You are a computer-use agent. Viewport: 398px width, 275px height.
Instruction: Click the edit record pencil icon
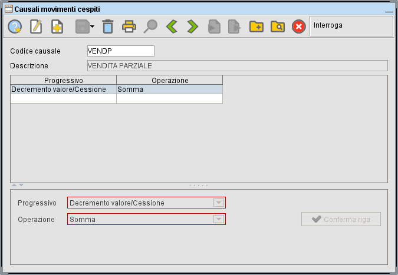point(36,26)
